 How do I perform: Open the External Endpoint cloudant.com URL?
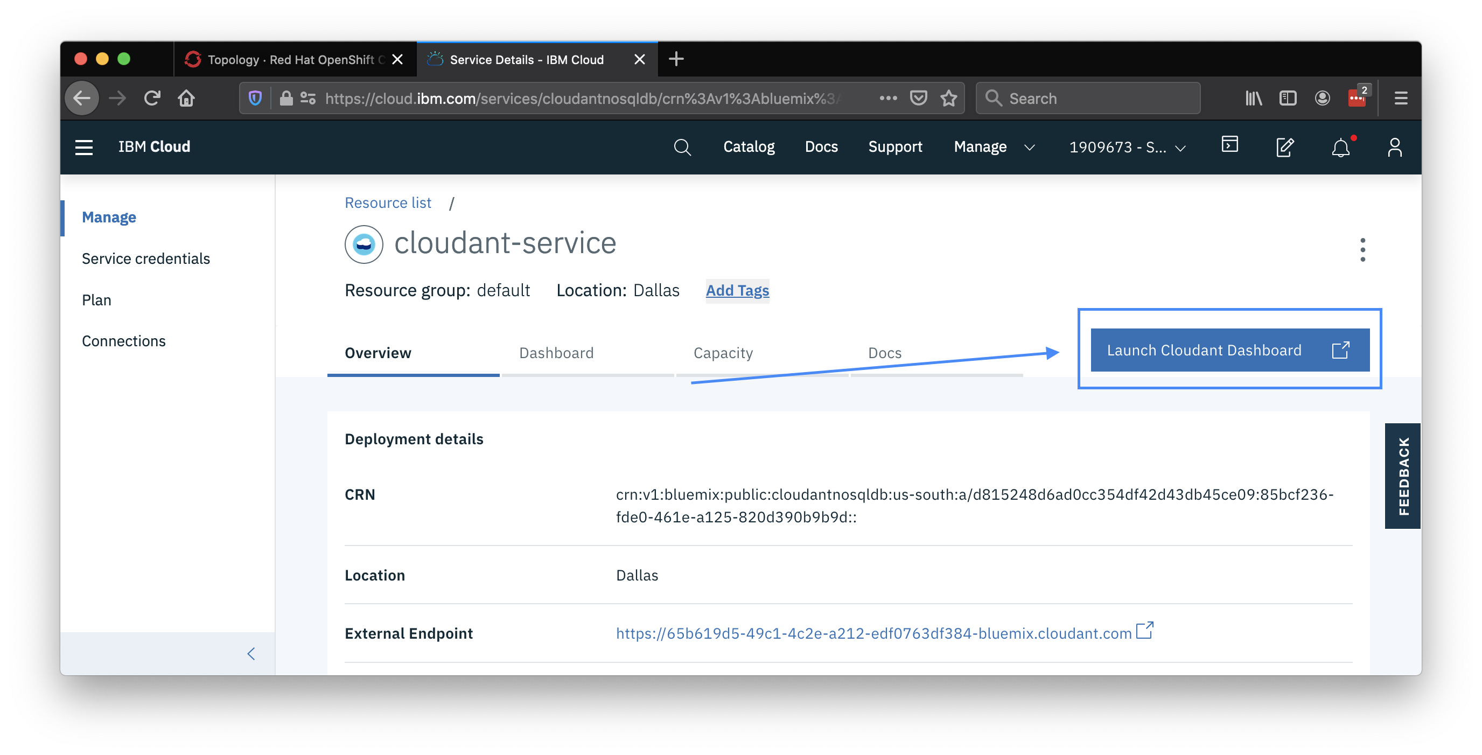(873, 633)
